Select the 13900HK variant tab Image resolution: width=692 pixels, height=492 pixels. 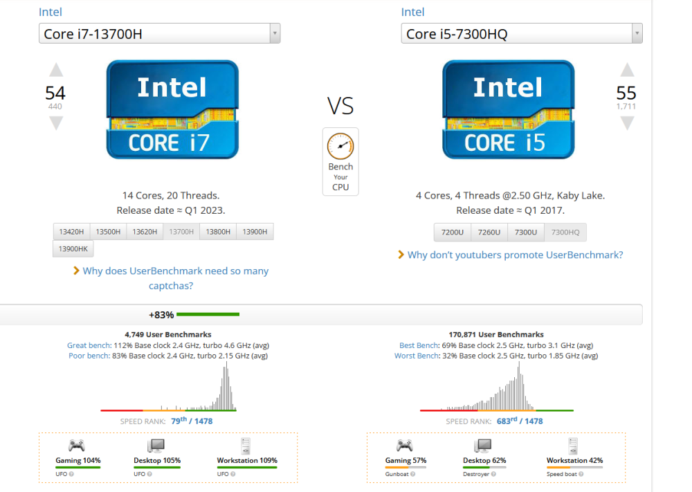pyautogui.click(x=72, y=248)
